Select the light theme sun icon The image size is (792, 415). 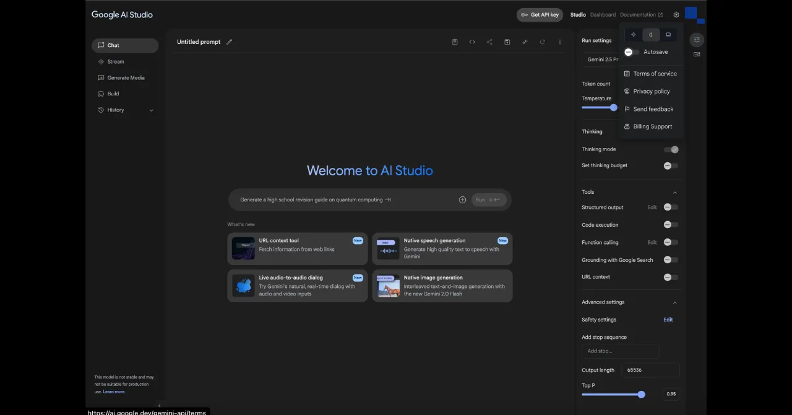coord(633,35)
